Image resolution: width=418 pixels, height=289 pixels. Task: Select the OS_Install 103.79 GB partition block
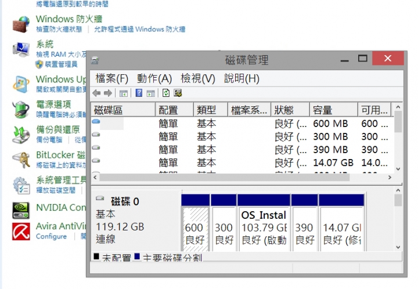[264, 223]
